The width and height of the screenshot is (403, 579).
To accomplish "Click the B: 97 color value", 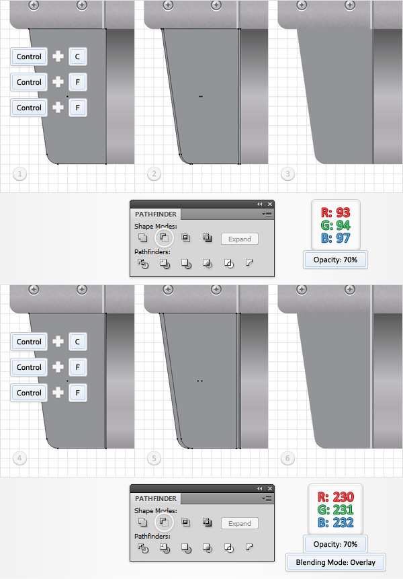I will [x=336, y=238].
